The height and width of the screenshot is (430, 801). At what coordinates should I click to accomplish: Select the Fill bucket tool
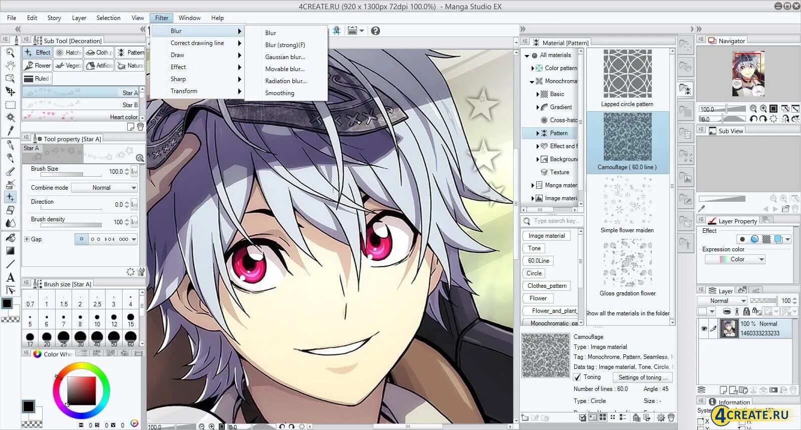(x=10, y=238)
